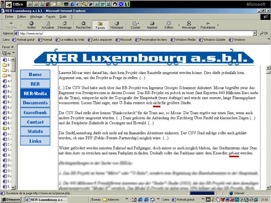
Task: Open Le meilleur du Web link
Action: click(70, 39)
